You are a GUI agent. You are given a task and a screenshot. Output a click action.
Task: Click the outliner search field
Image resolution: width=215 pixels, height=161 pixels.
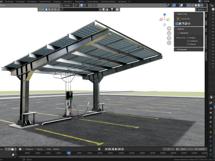[x=80, y=9]
